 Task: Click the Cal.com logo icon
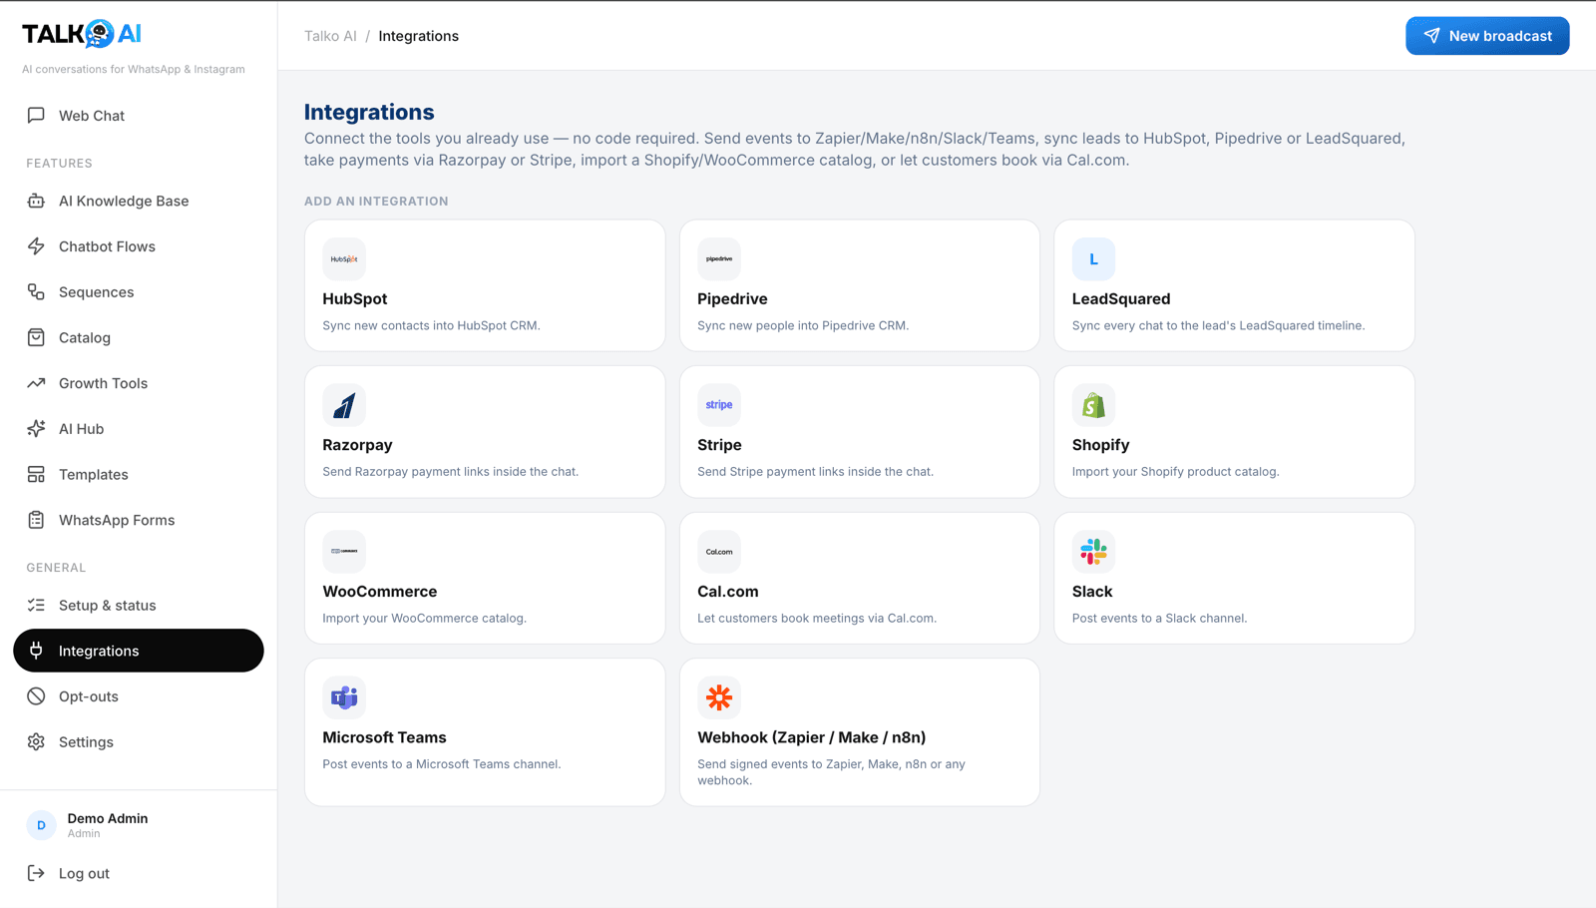pos(719,552)
